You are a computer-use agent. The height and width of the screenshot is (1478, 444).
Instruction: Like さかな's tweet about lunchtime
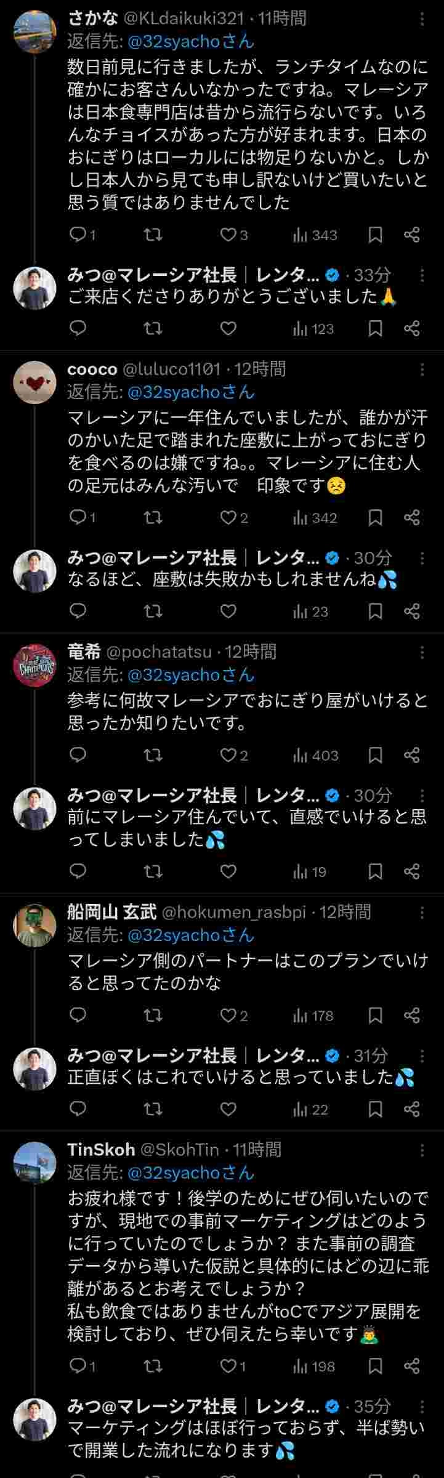click(228, 235)
